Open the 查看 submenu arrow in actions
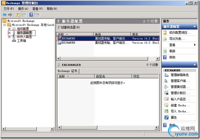200x139 pixels. [x=195, y=45]
